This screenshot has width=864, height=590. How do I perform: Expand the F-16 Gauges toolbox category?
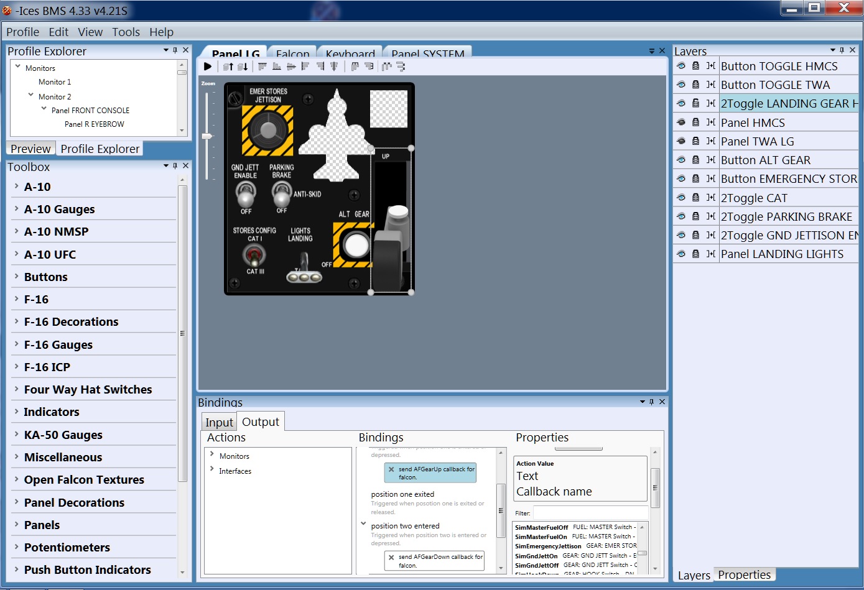point(16,344)
